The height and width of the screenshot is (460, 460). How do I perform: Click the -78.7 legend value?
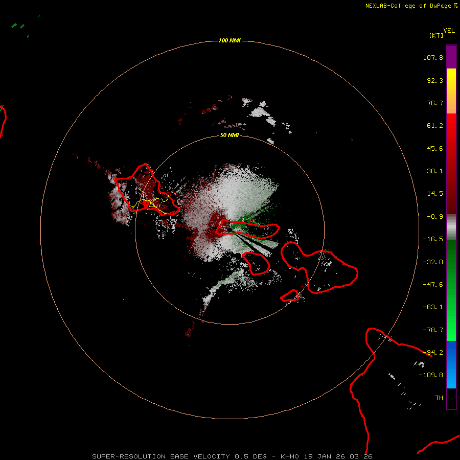click(x=433, y=330)
